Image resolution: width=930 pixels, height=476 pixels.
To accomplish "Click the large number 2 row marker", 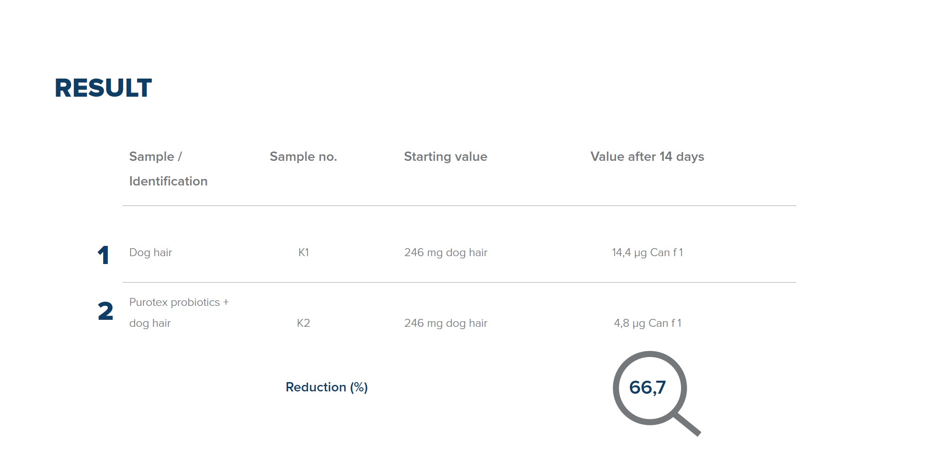I will pyautogui.click(x=105, y=311).
